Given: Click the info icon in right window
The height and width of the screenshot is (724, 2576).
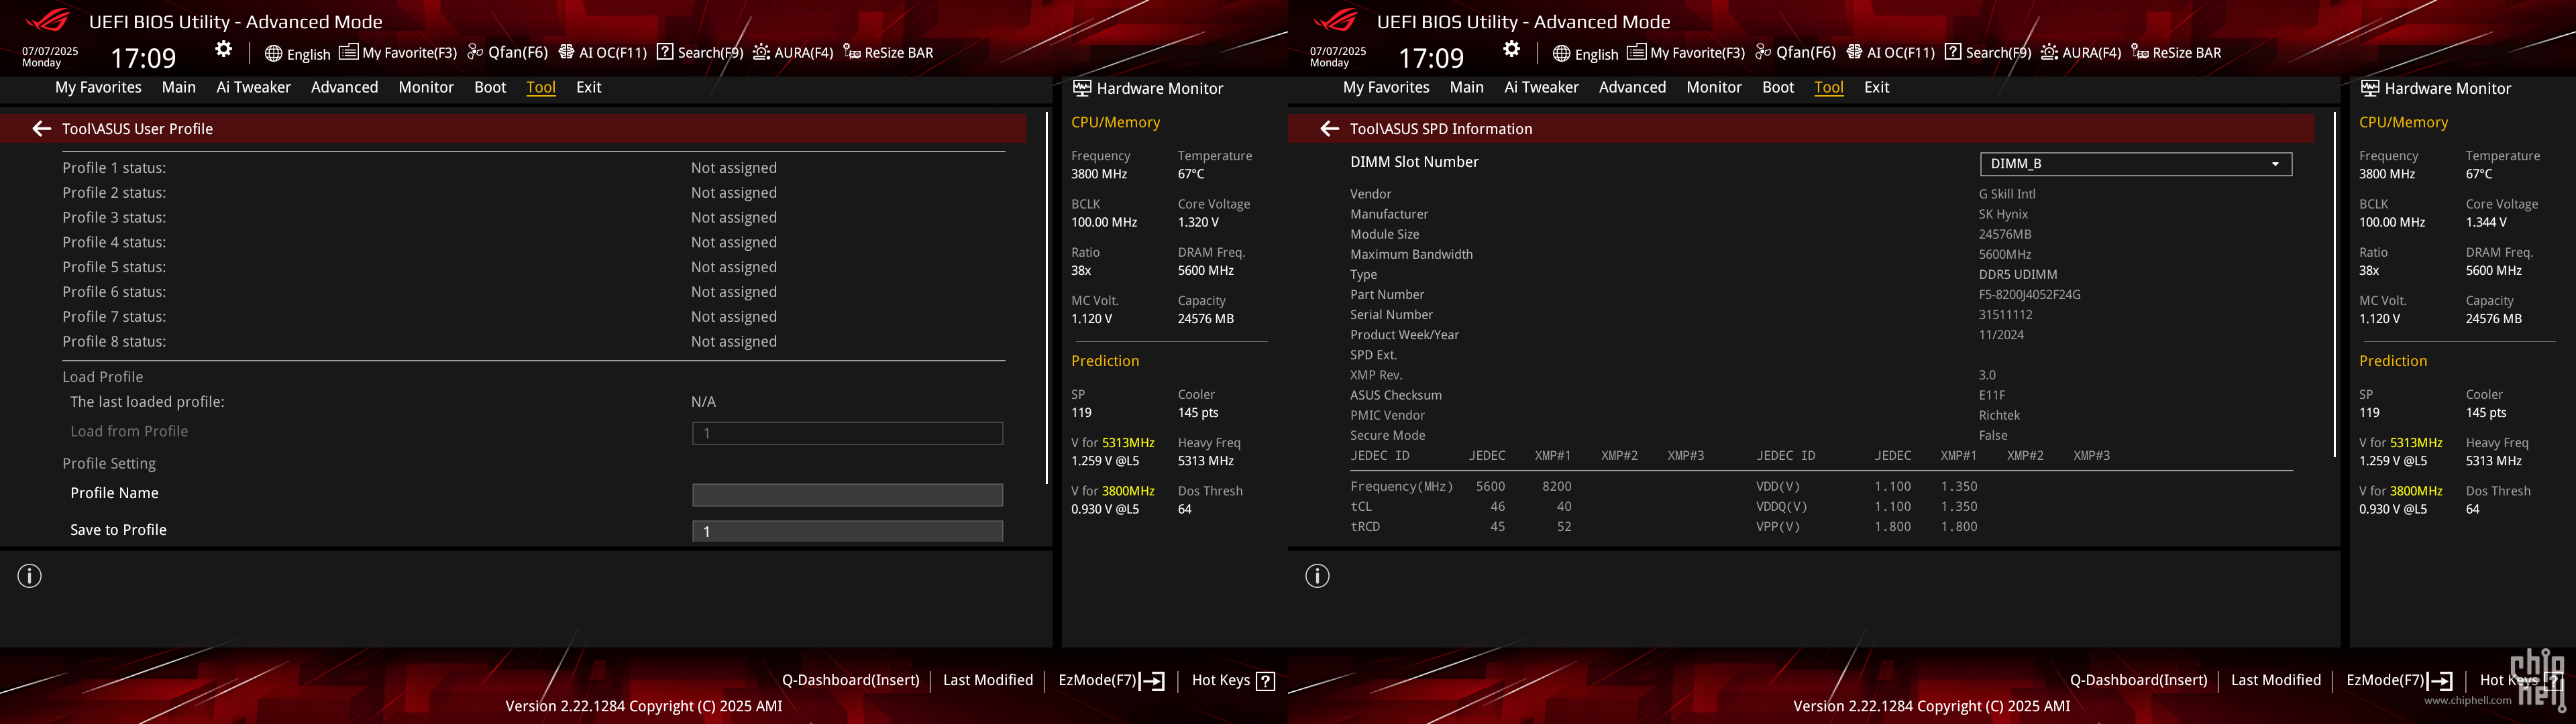Looking at the screenshot, I should click(x=1318, y=576).
